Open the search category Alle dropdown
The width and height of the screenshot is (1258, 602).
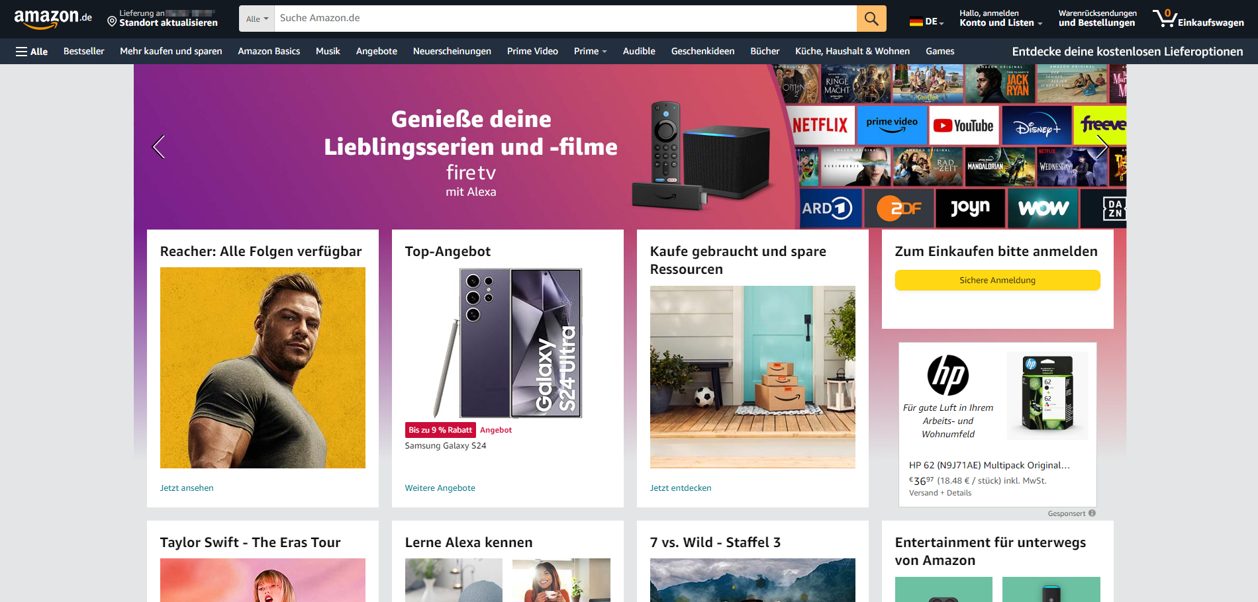257,19
